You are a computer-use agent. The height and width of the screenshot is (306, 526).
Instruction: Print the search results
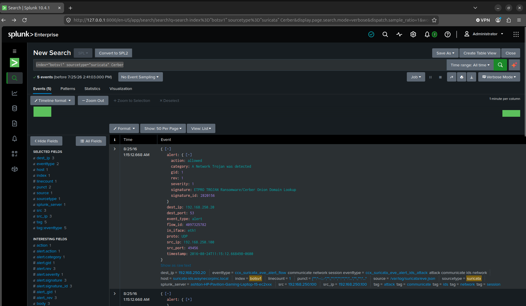(x=462, y=77)
